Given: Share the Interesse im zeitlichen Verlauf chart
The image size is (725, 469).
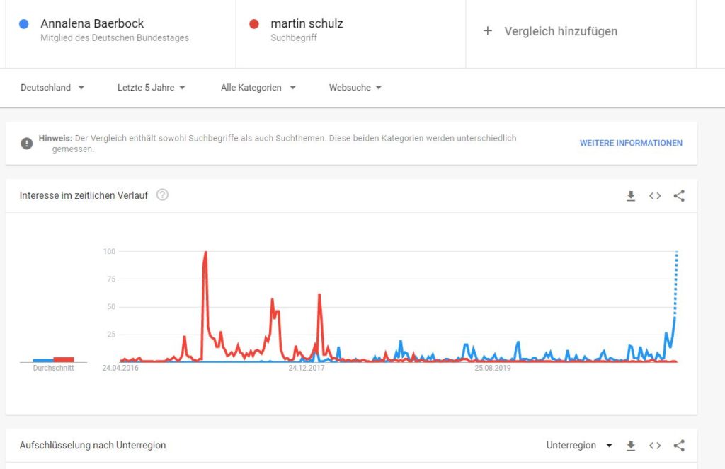Looking at the screenshot, I should [679, 196].
